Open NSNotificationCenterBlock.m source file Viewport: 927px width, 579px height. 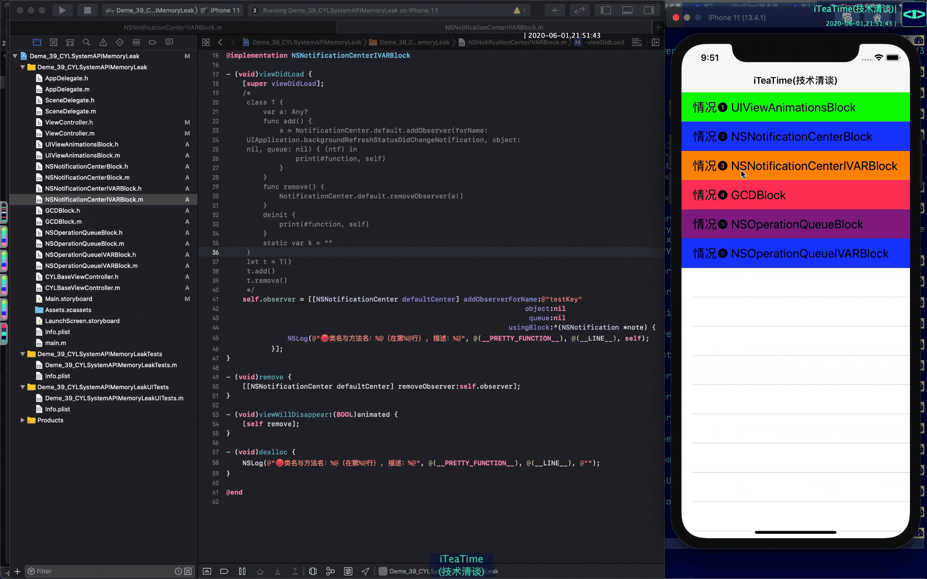(x=88, y=177)
